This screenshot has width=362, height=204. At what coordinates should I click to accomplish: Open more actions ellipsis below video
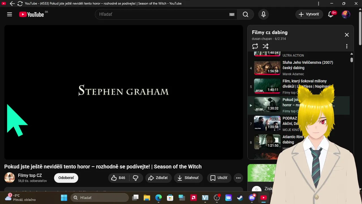click(238, 178)
